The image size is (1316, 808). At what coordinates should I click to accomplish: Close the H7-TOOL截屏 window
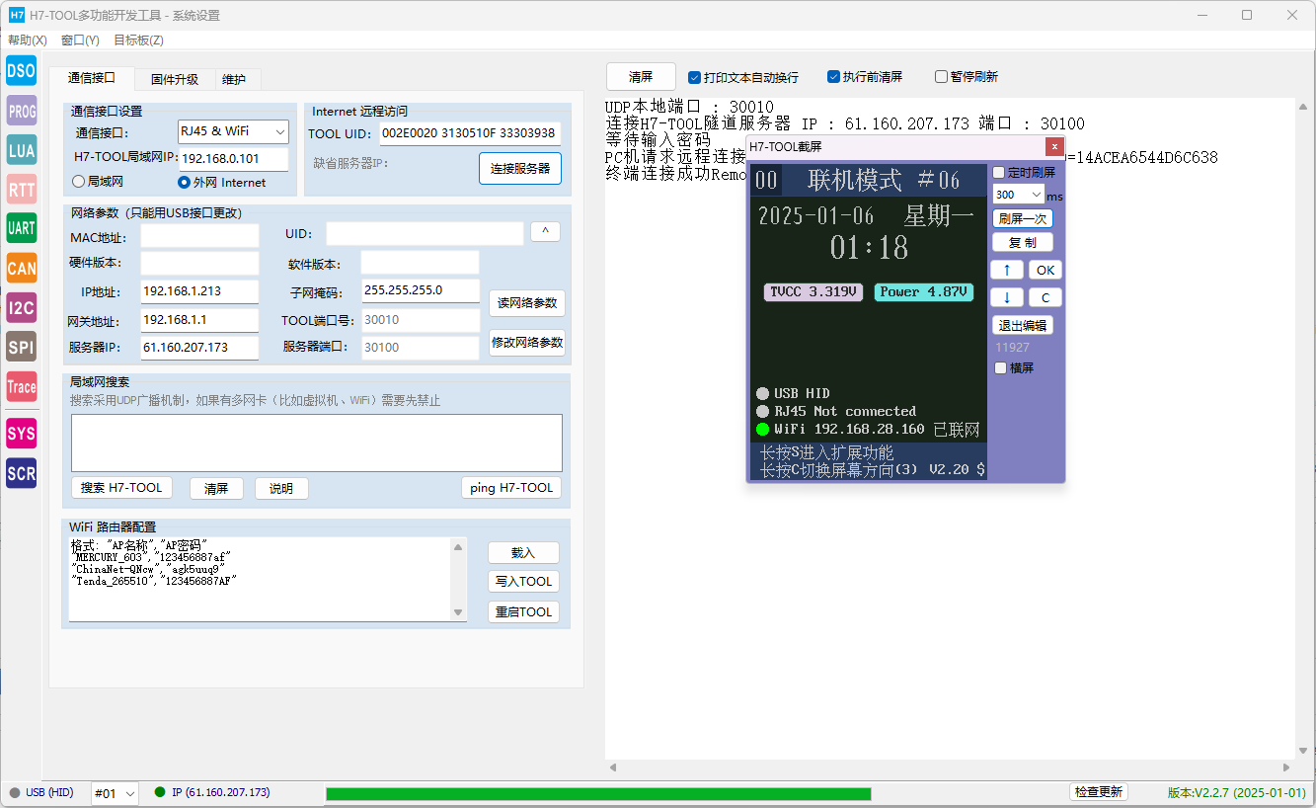[1054, 146]
